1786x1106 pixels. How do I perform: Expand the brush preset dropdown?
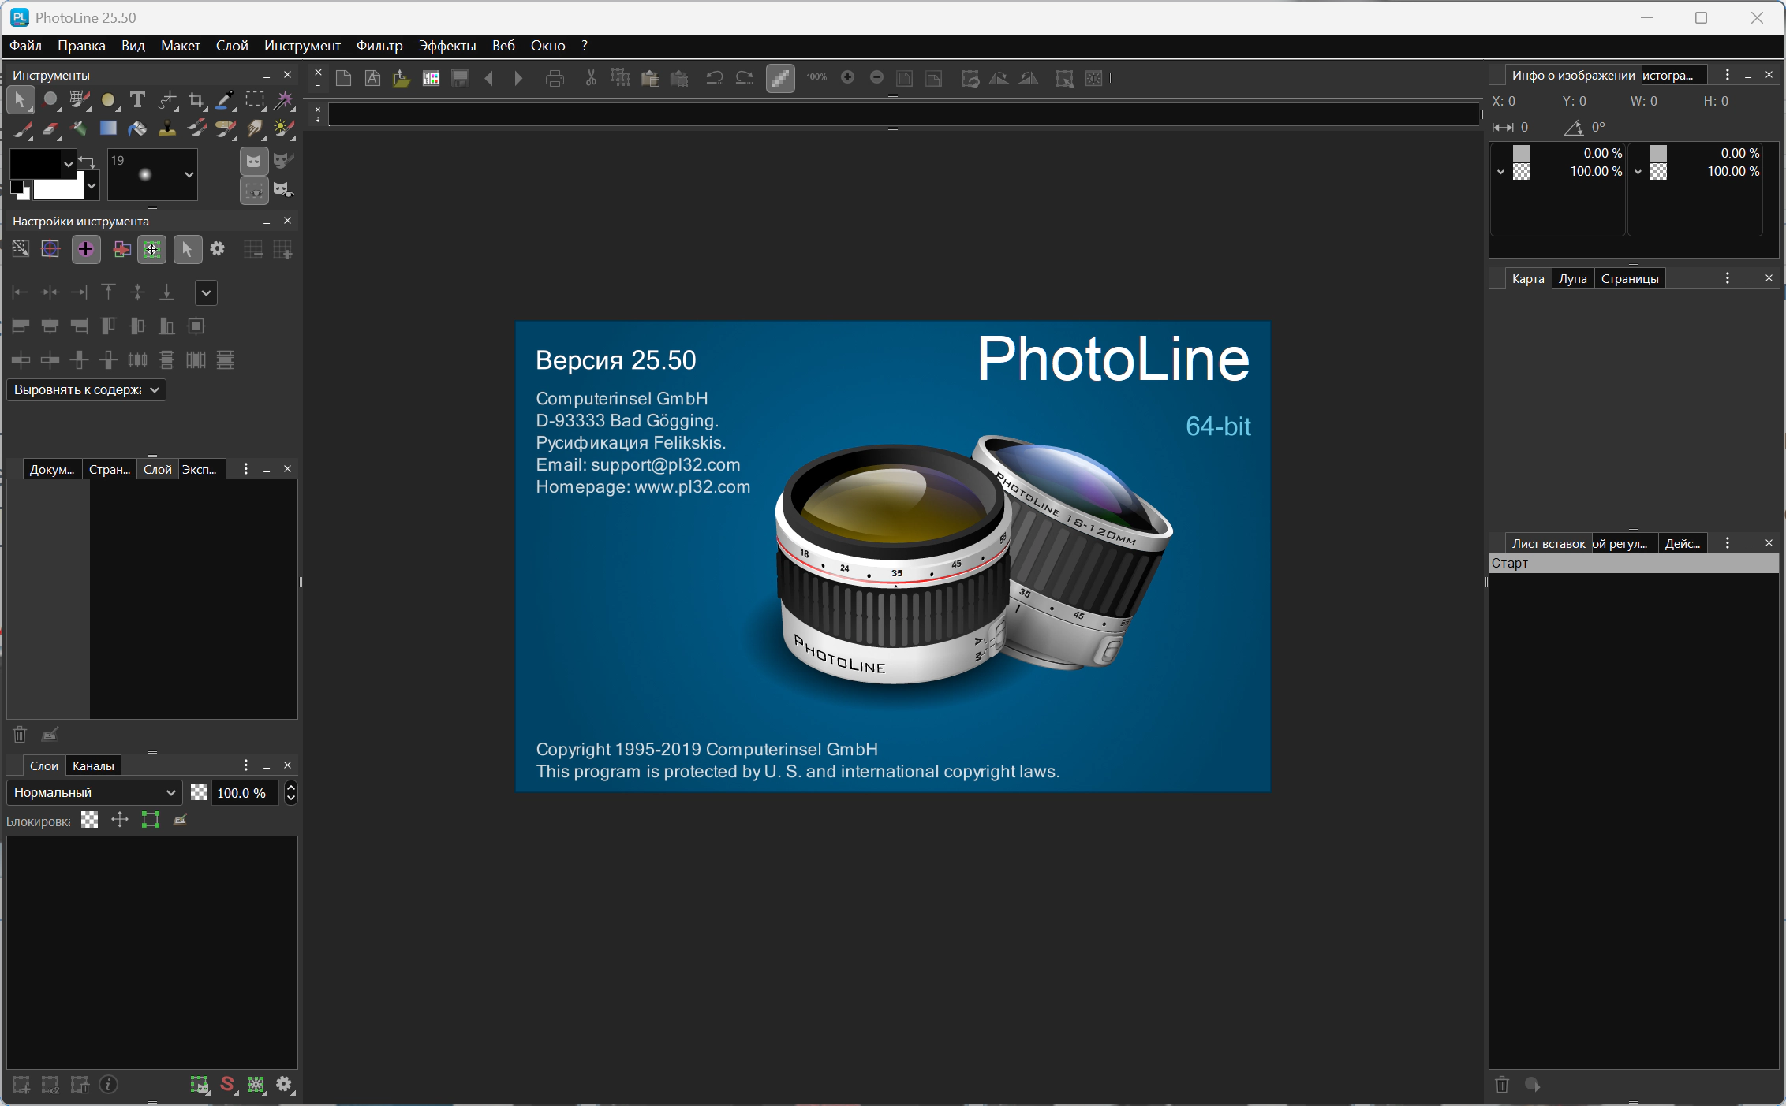pyautogui.click(x=189, y=174)
